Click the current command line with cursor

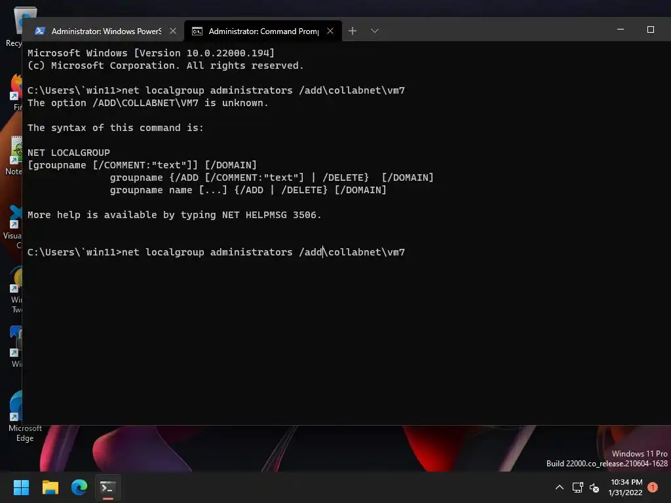click(216, 252)
